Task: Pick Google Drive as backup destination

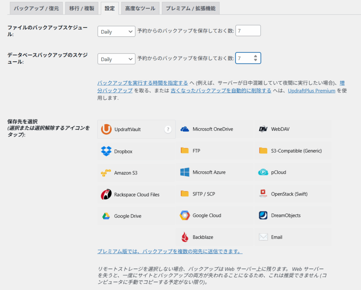Action: [106, 216]
